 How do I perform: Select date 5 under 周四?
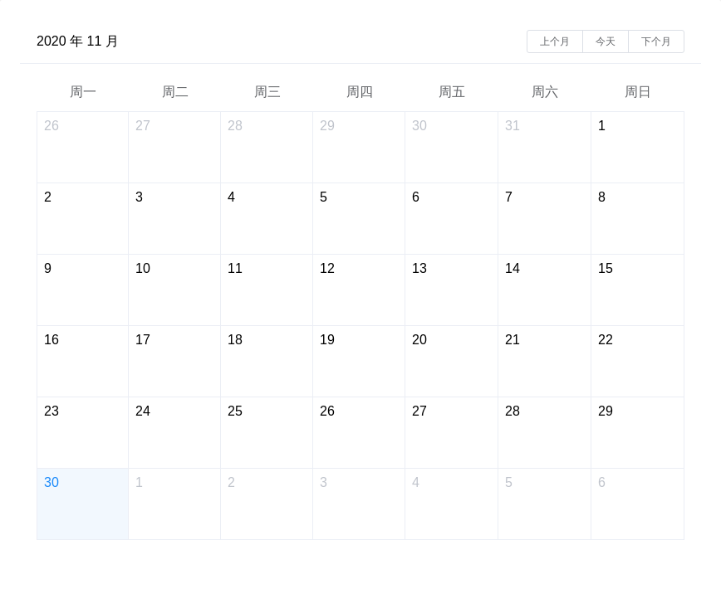pyautogui.click(x=359, y=218)
